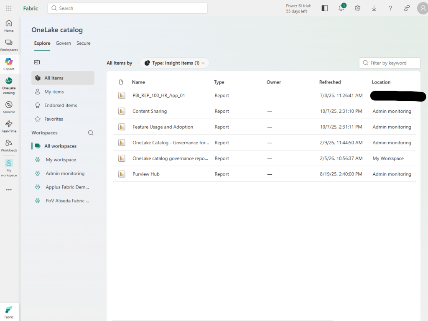Open the settings gear

point(357,8)
